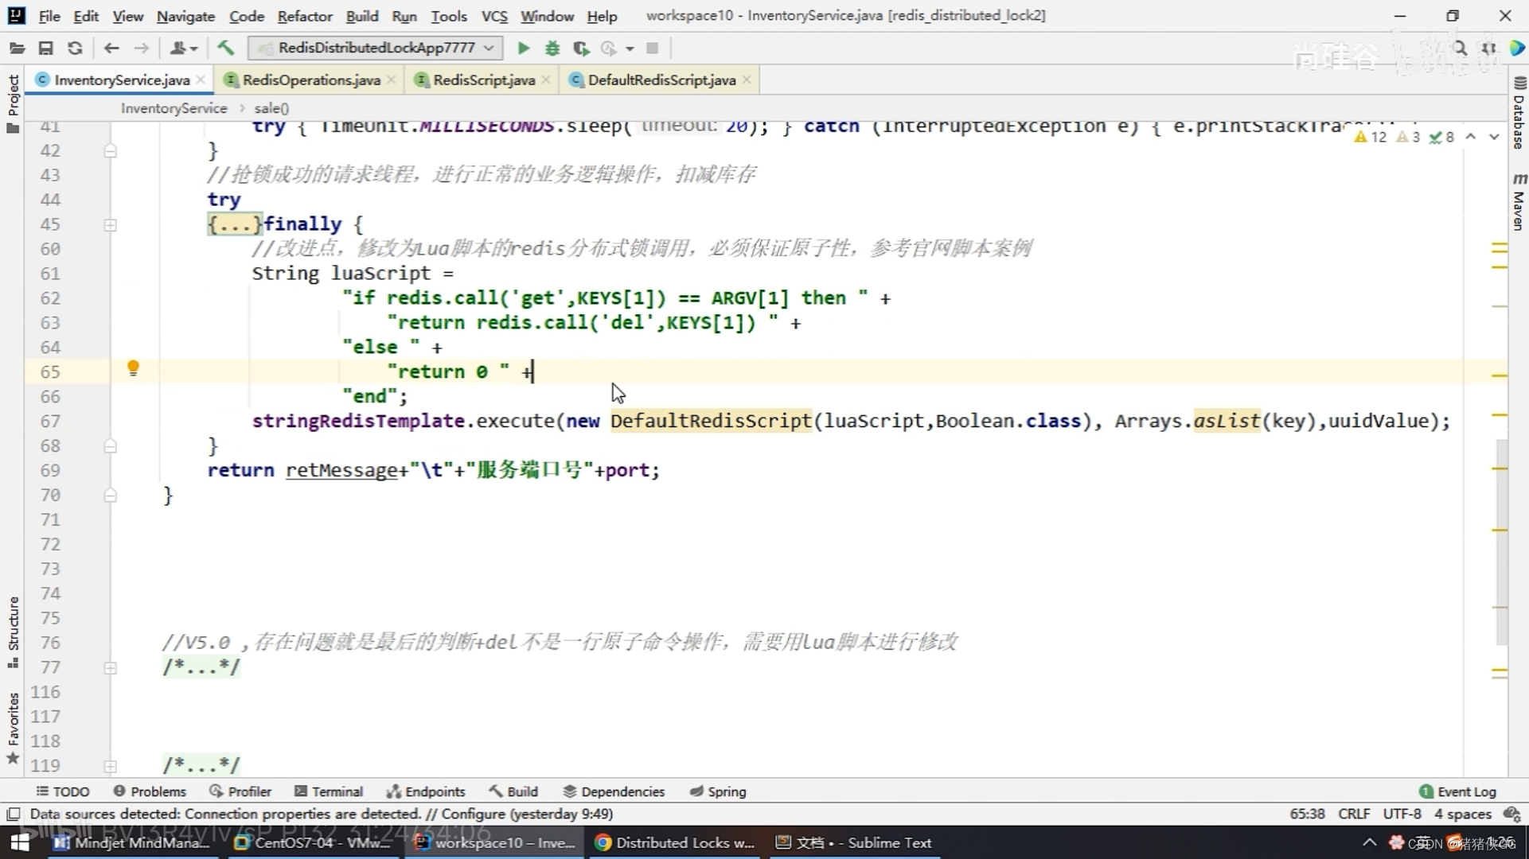Image resolution: width=1529 pixels, height=859 pixels.
Task: Switch to DefaultRedisScript.java tab
Action: coord(661,80)
